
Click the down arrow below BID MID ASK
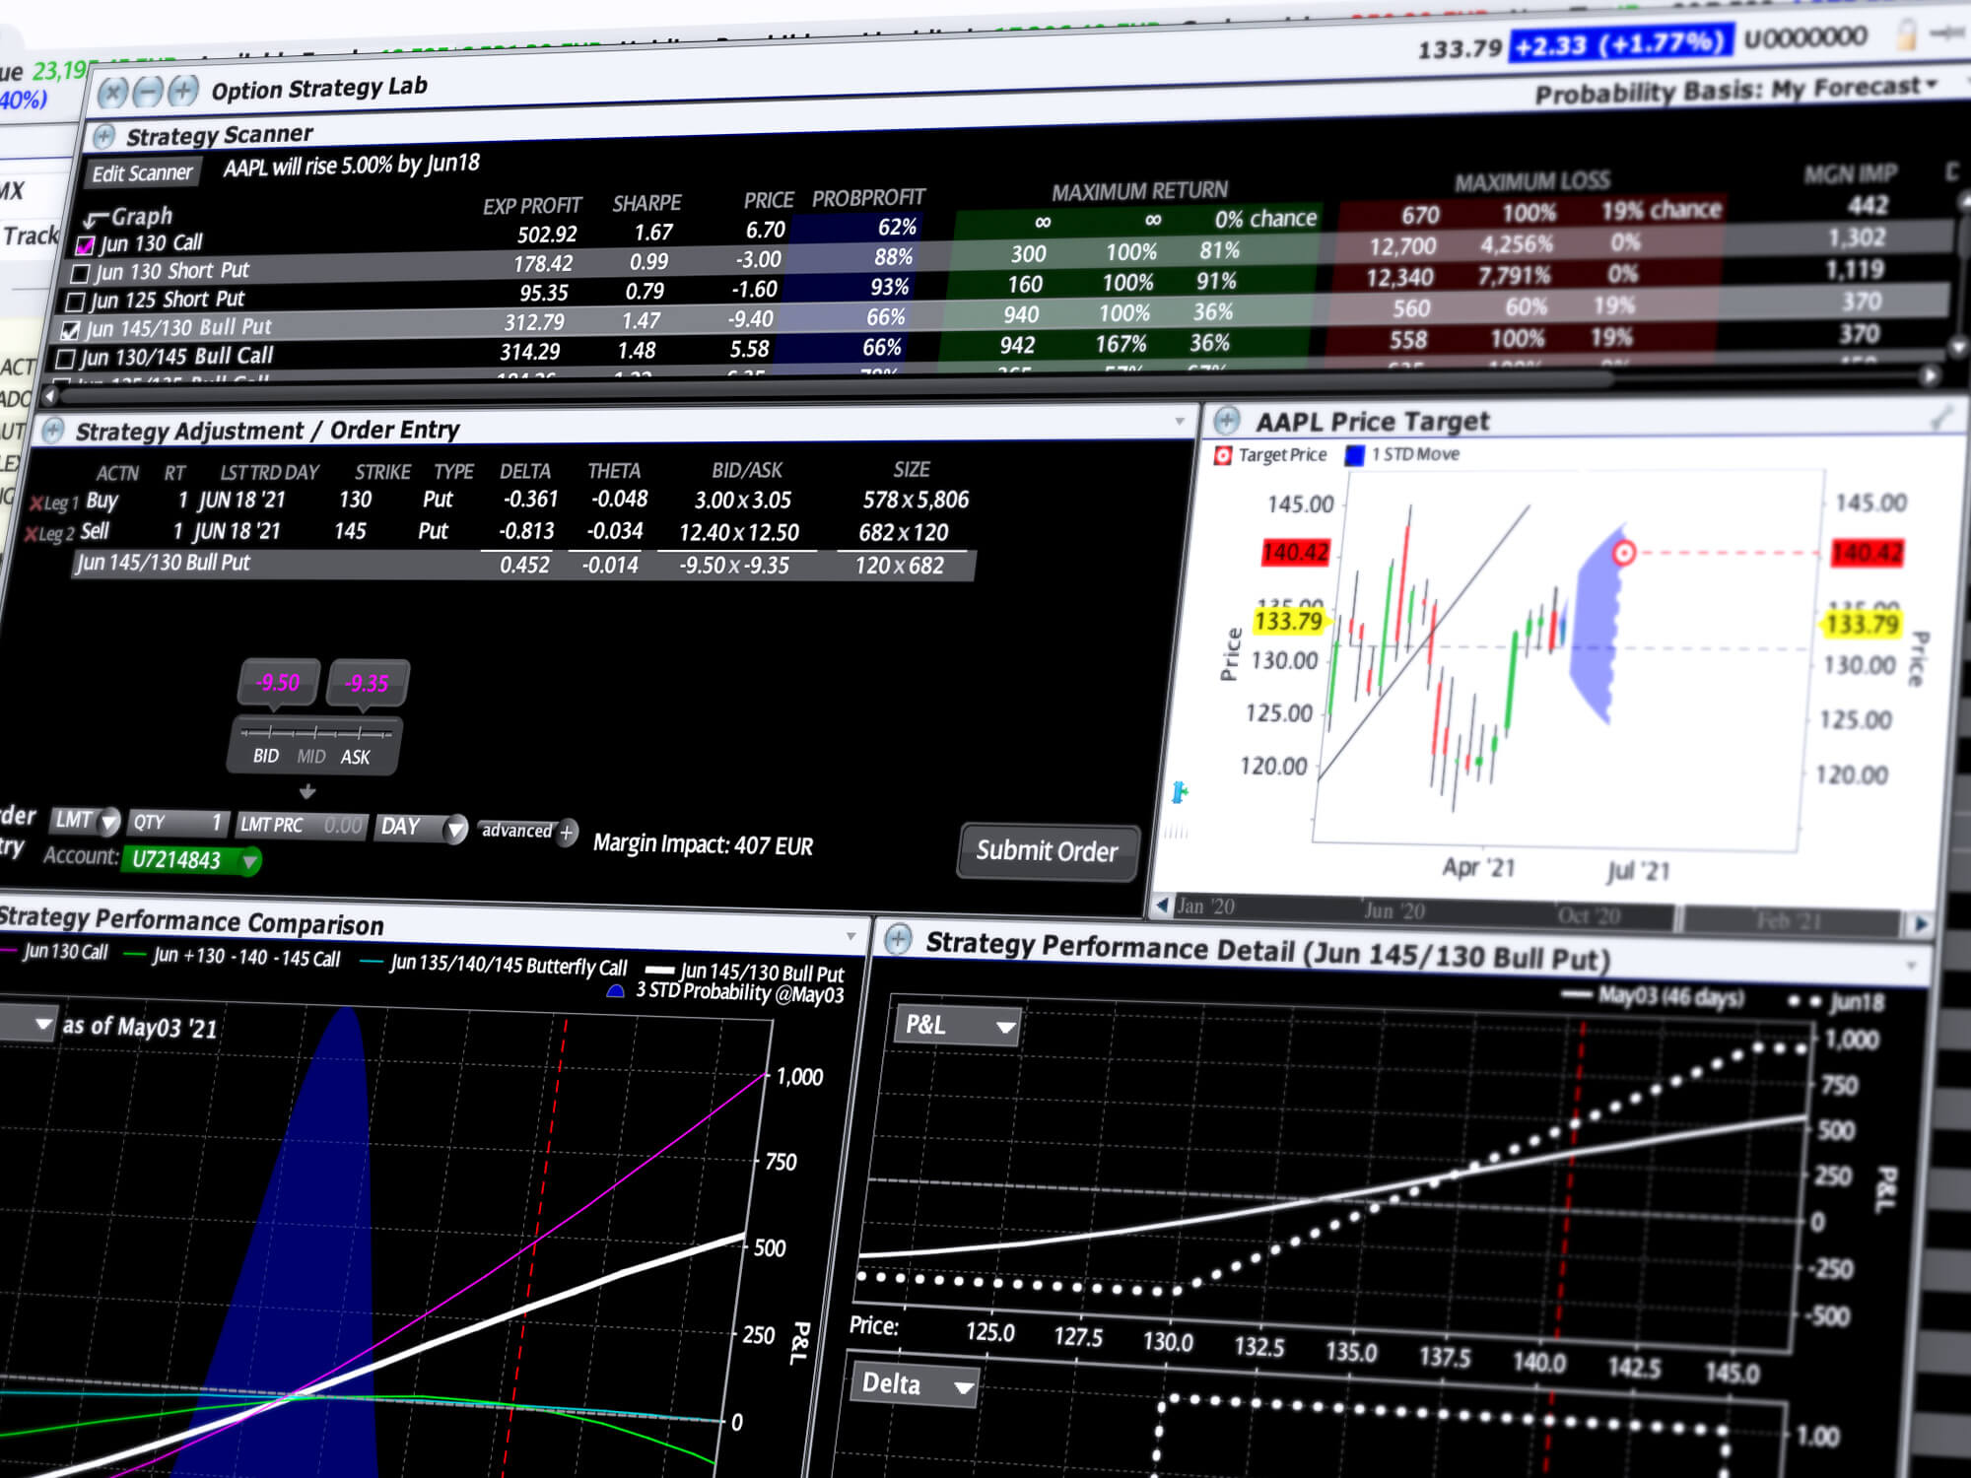tap(307, 791)
